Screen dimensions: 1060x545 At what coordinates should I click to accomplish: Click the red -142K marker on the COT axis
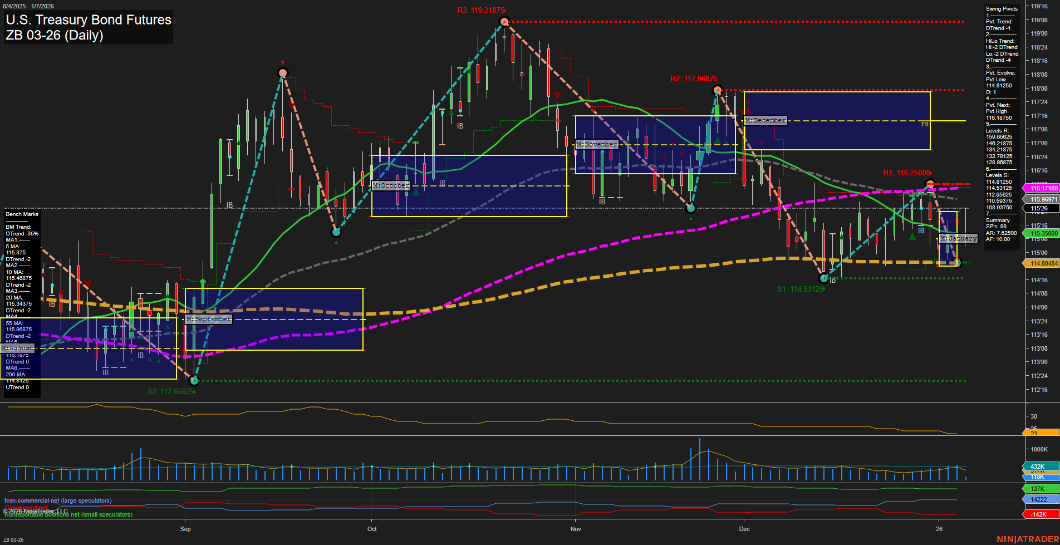click(x=1039, y=514)
